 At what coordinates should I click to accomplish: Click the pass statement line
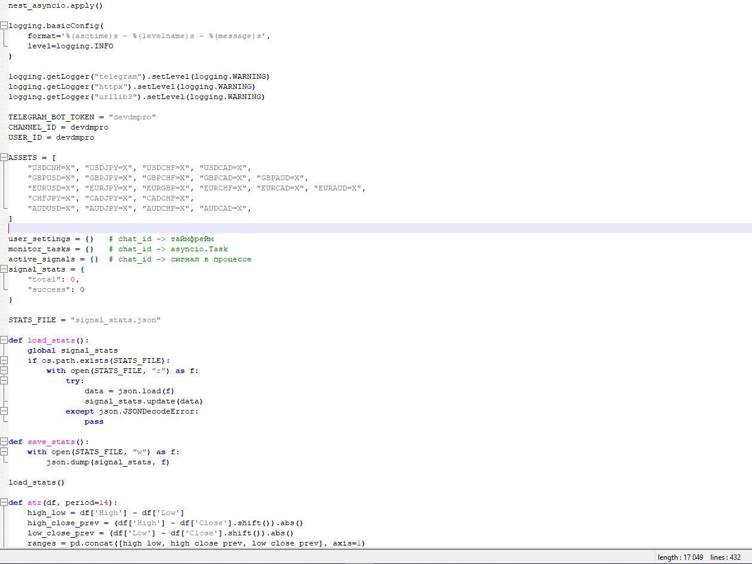(x=94, y=421)
